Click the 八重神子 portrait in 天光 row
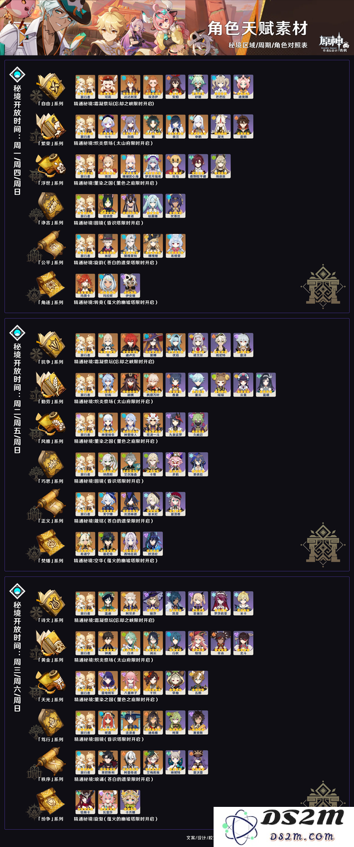 point(130,683)
